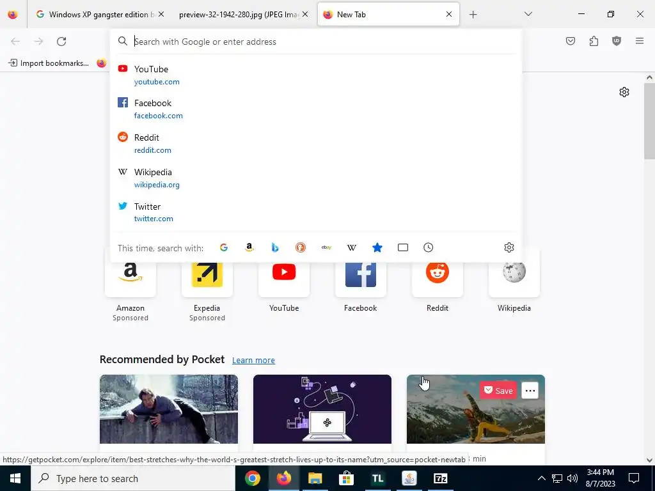
Task: Select the Reddit suggestion in the dropdown
Action: point(315,144)
